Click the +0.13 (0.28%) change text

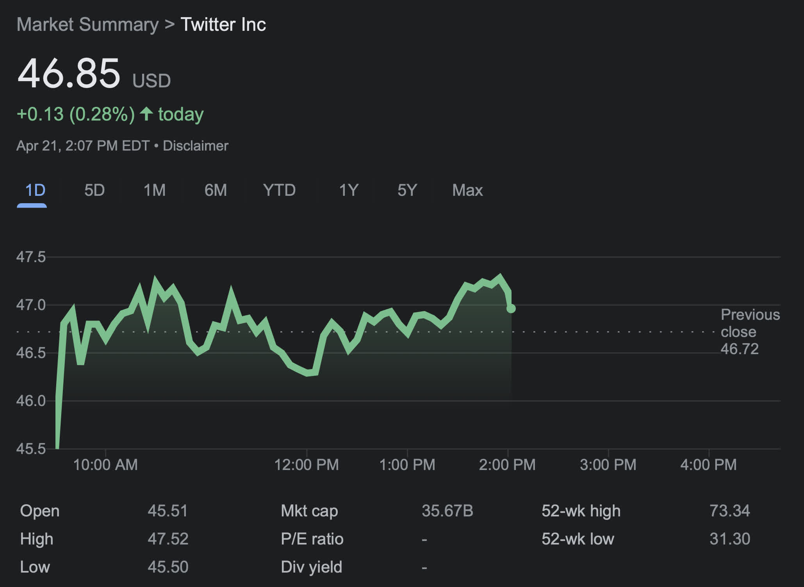click(x=76, y=114)
